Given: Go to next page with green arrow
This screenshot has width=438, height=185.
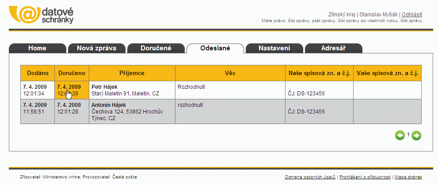Looking at the screenshot, I should [416, 136].
